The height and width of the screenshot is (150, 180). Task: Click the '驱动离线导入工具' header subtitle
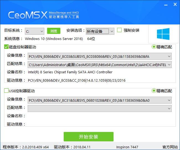64,17
